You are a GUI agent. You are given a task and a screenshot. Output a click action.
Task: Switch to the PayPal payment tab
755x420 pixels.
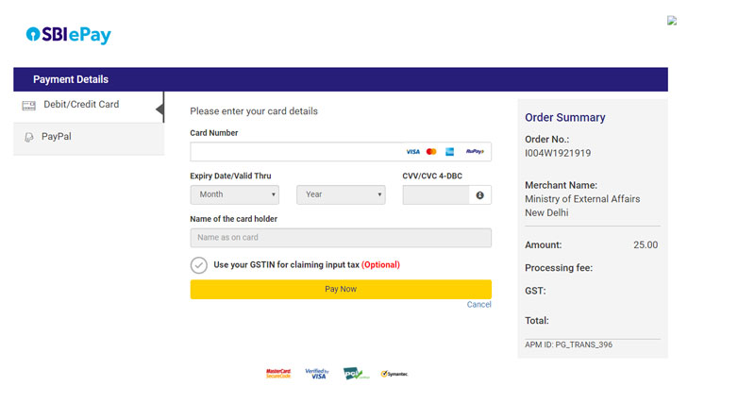(57, 137)
